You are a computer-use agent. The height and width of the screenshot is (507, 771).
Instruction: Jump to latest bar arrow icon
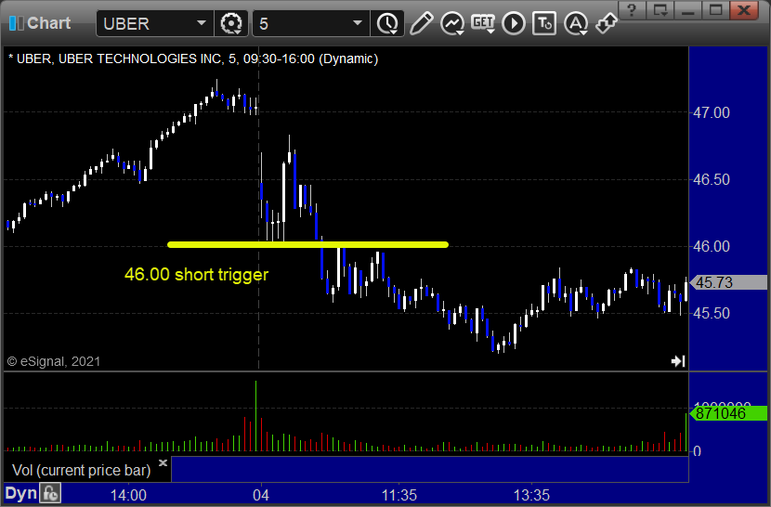click(x=678, y=361)
